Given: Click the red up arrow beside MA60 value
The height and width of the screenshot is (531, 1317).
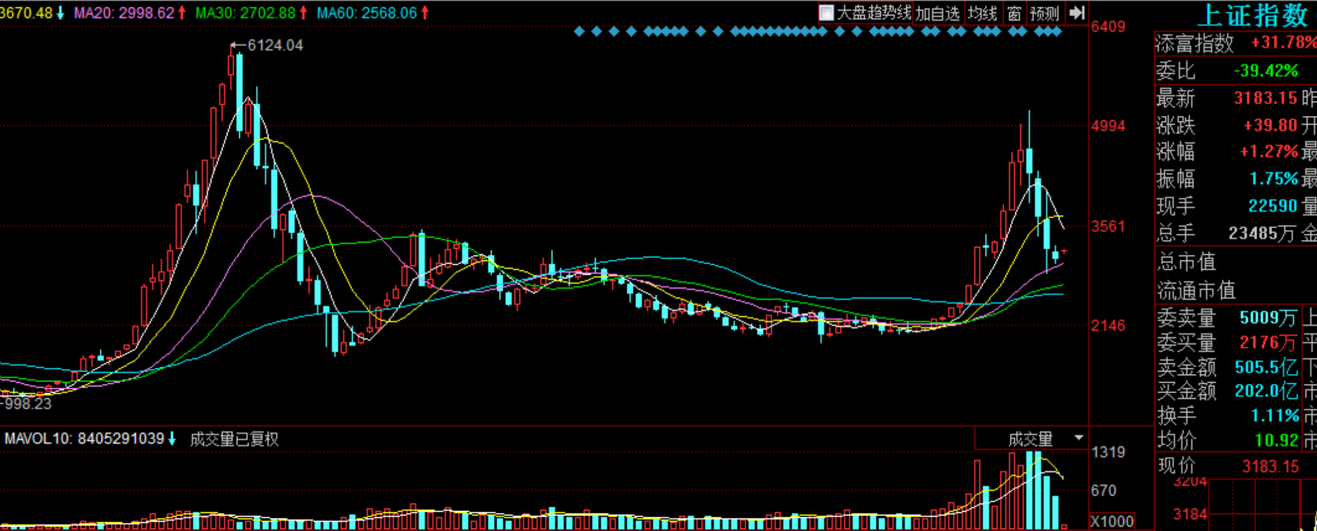Looking at the screenshot, I should (x=425, y=13).
